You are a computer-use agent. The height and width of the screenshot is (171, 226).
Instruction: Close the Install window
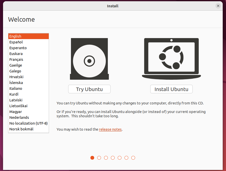tap(218, 6)
